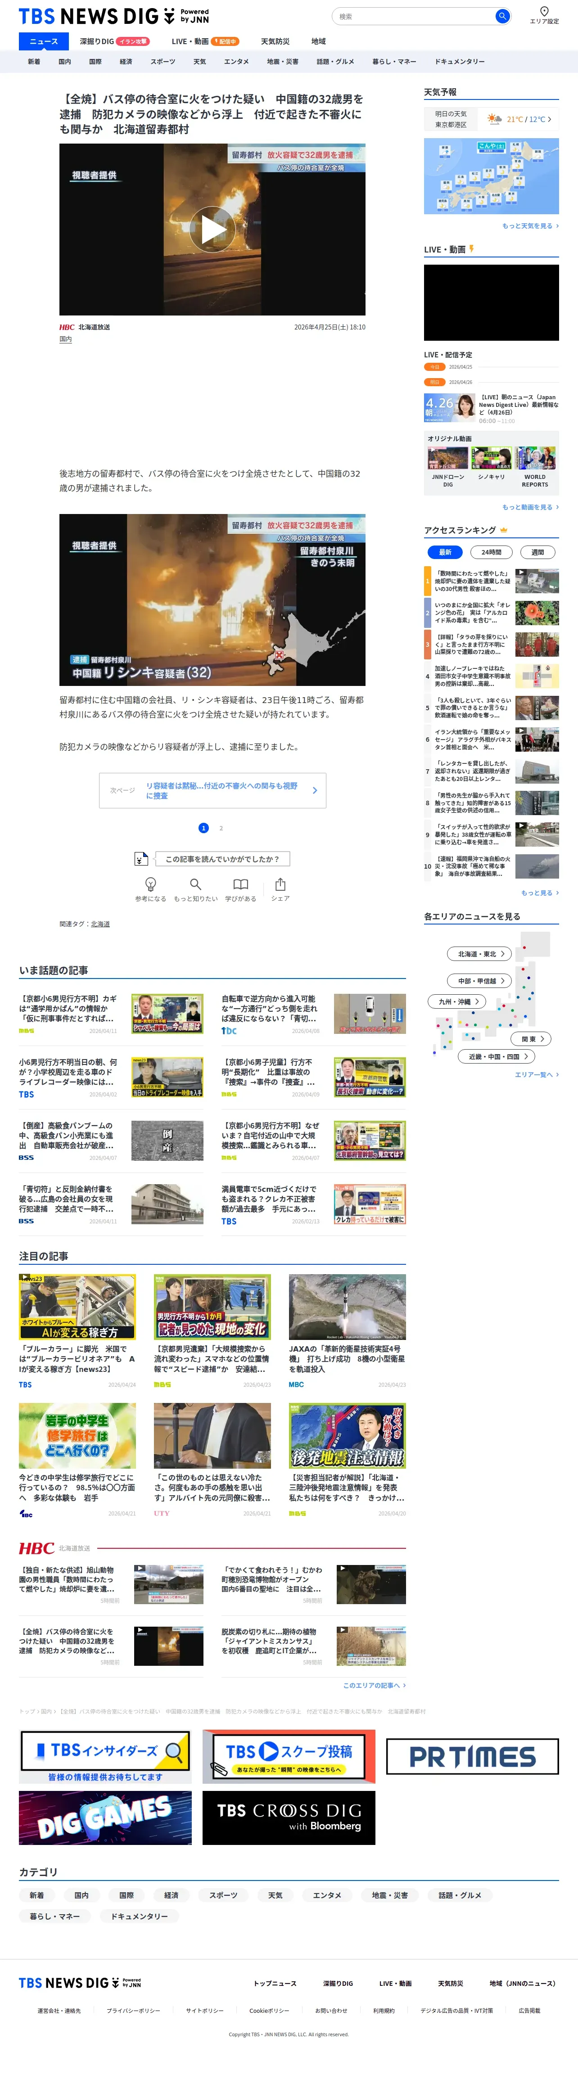This screenshot has height=2097, width=578.
Task: Expand 九州・沖縄 area news
Action: point(457,1001)
